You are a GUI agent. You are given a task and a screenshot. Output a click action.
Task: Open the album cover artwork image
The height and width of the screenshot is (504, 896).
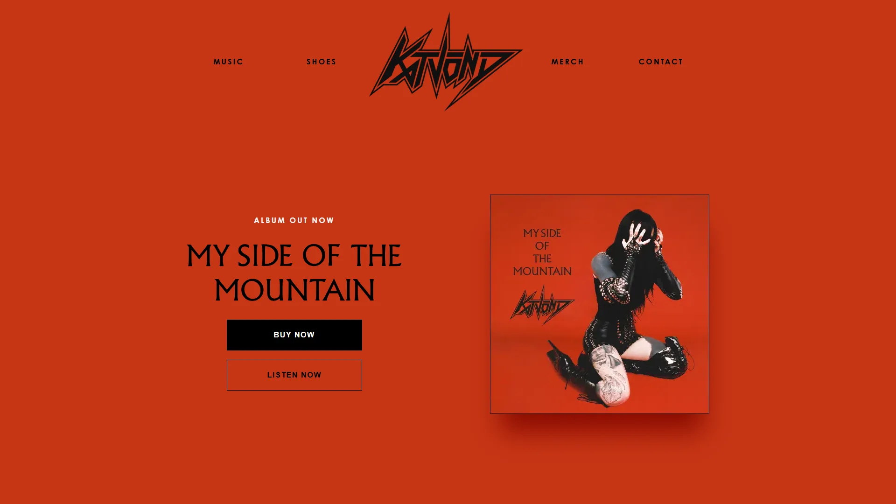[x=599, y=304]
